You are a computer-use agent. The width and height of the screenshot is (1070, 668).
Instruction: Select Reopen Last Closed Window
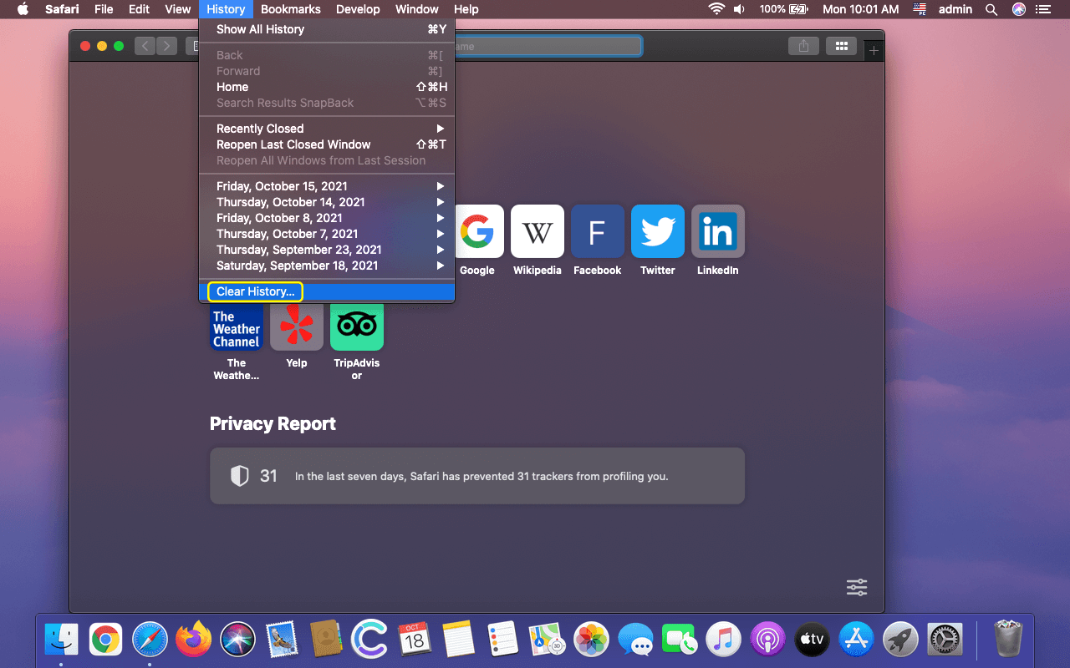pyautogui.click(x=327, y=144)
